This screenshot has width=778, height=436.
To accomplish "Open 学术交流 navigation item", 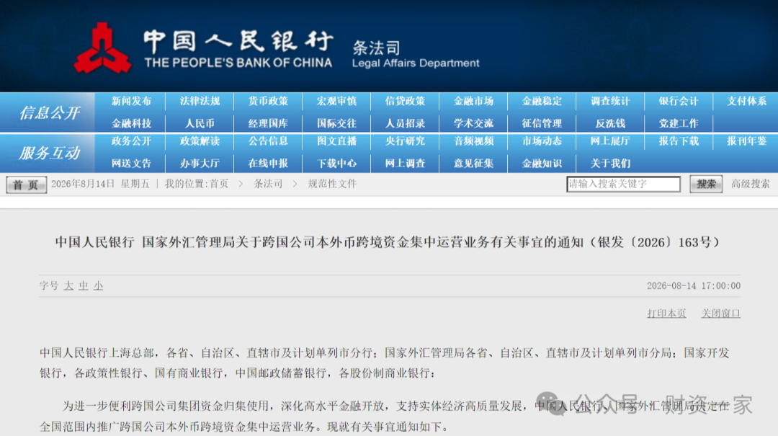I will click(473, 123).
